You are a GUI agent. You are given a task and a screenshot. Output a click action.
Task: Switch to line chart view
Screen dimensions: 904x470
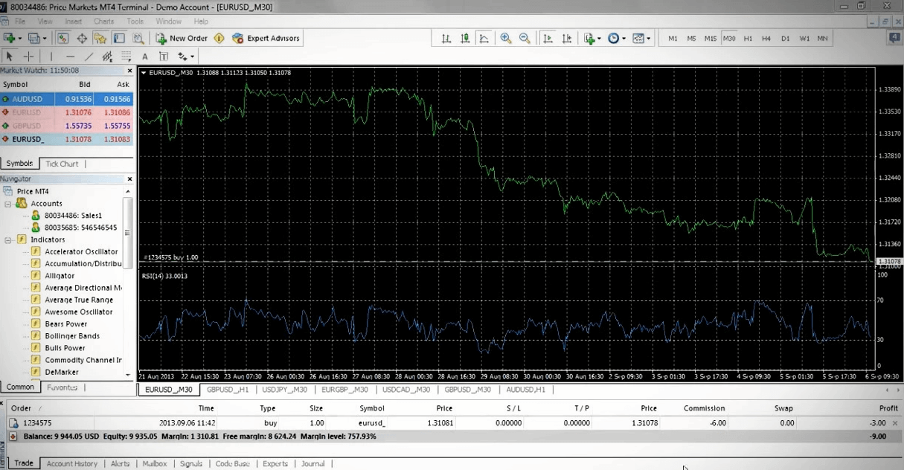point(485,37)
